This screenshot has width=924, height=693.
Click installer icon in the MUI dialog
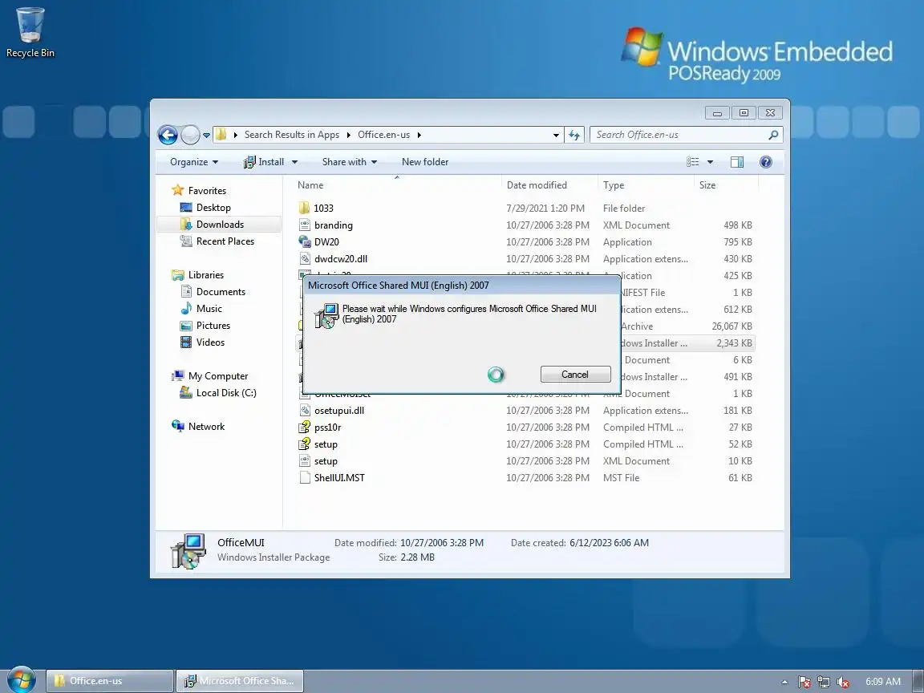(326, 315)
